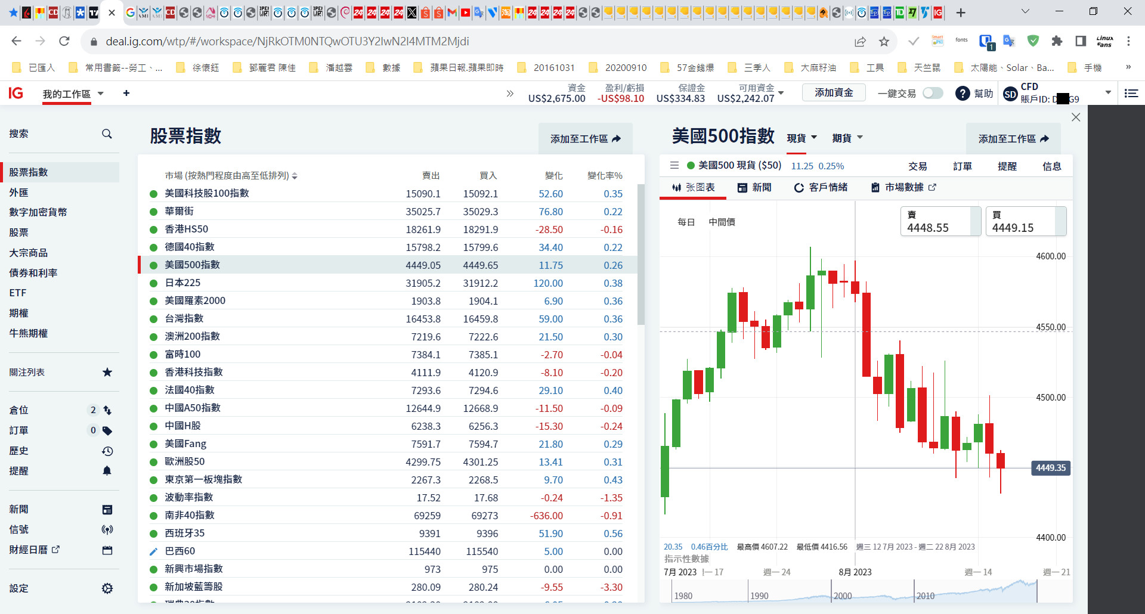Viewport: 1145px width, 614px height.
Task: Click the browser bookmark star icon
Action: 884,41
